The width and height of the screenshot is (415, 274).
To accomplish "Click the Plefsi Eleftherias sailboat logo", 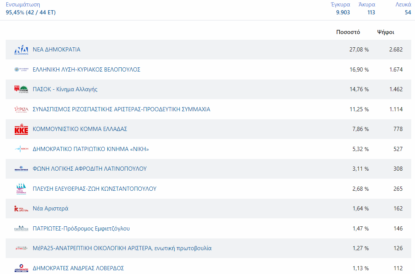I will [x=21, y=189].
